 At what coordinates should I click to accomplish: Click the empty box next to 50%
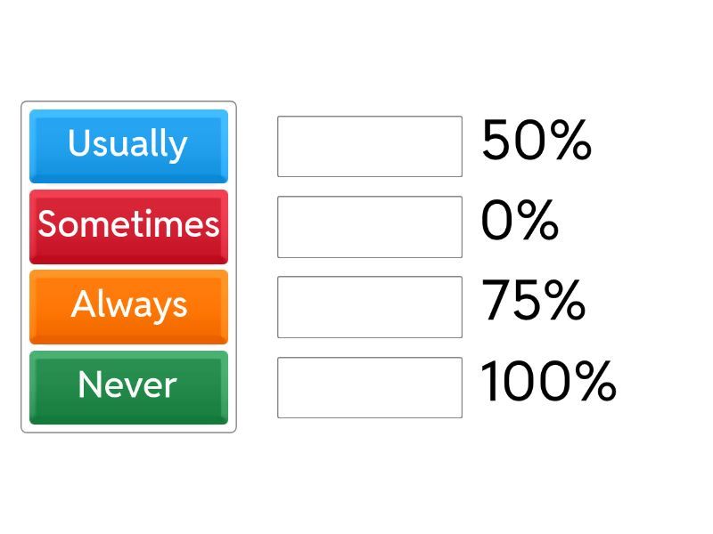(x=369, y=146)
